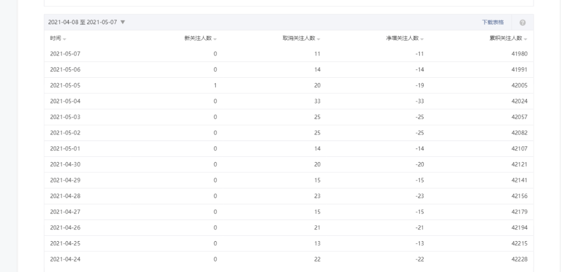
Task: Click net change -23 in 04-28 row
Action: (x=420, y=196)
